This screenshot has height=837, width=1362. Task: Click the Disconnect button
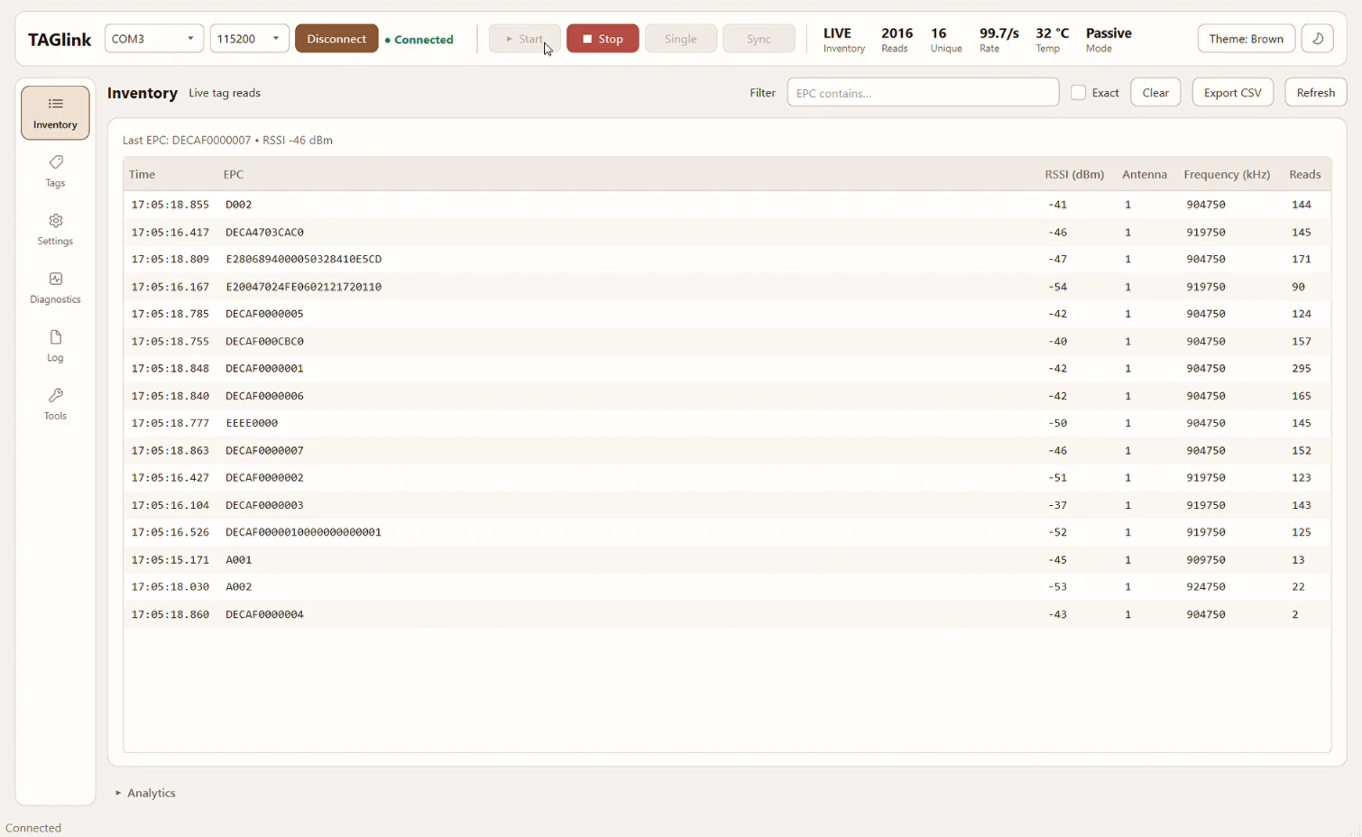point(336,39)
